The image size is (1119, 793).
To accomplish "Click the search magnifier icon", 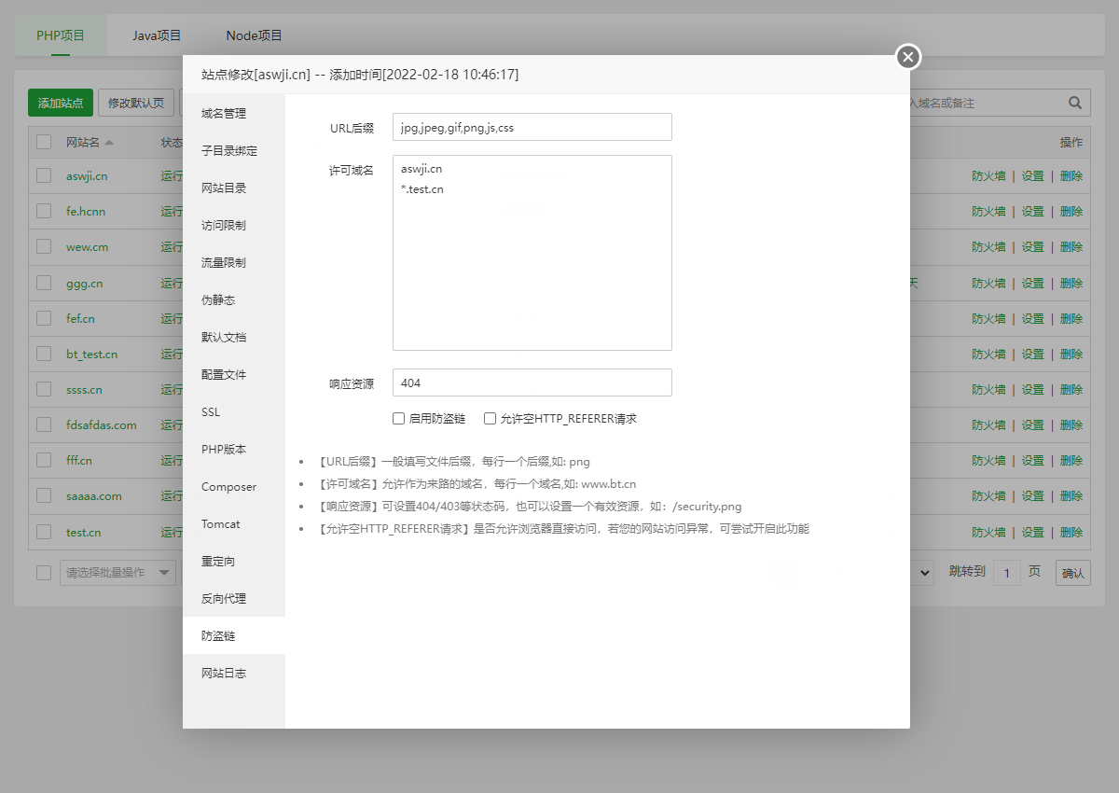I will (1074, 103).
